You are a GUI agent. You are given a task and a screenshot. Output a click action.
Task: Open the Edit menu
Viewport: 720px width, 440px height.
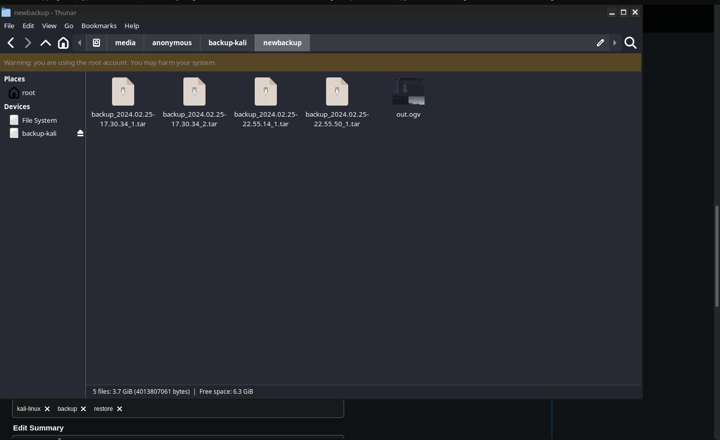tap(28, 26)
